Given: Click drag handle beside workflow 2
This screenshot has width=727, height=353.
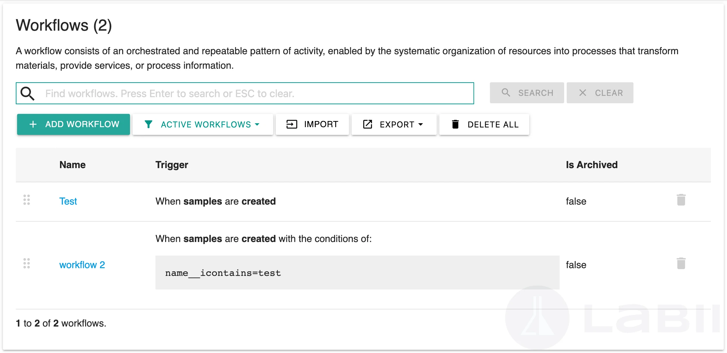Looking at the screenshot, I should click(27, 264).
